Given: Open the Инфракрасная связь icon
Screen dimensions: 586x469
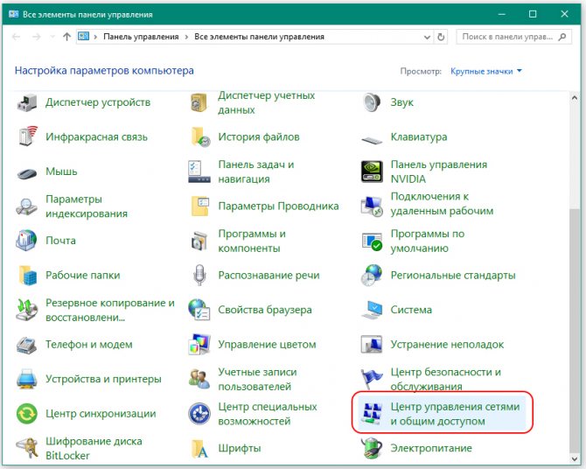Looking at the screenshot, I should point(26,136).
